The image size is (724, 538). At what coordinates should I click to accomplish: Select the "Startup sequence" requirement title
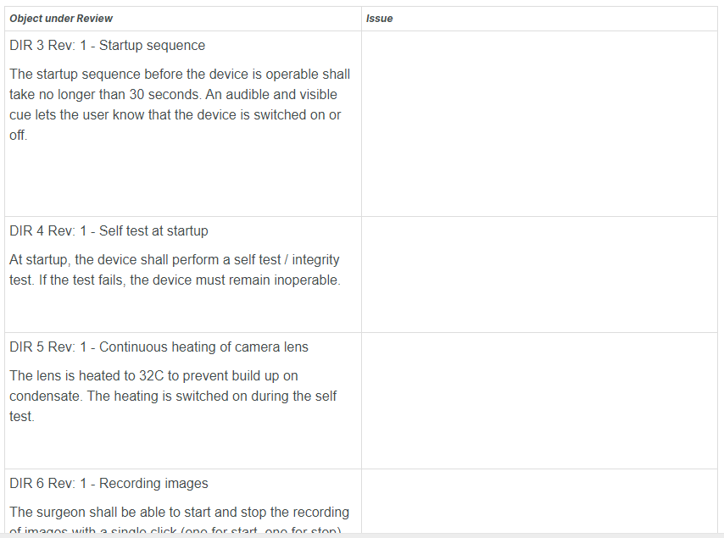(x=152, y=46)
